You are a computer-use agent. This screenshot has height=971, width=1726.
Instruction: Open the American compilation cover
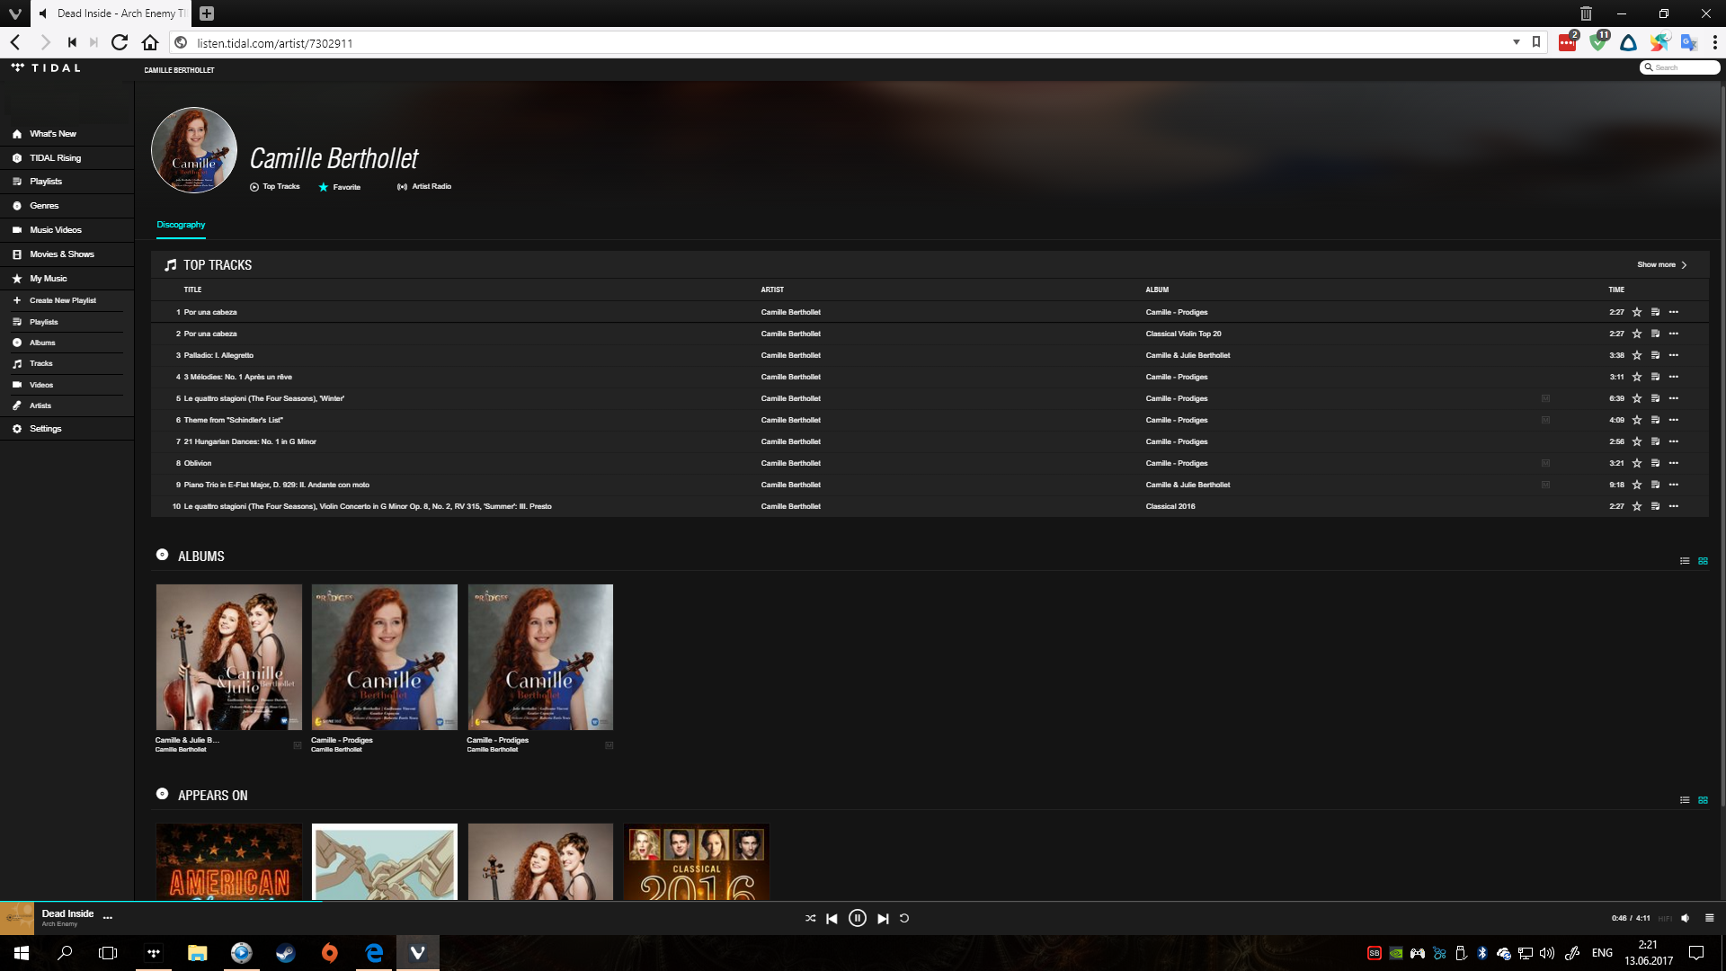pos(229,861)
